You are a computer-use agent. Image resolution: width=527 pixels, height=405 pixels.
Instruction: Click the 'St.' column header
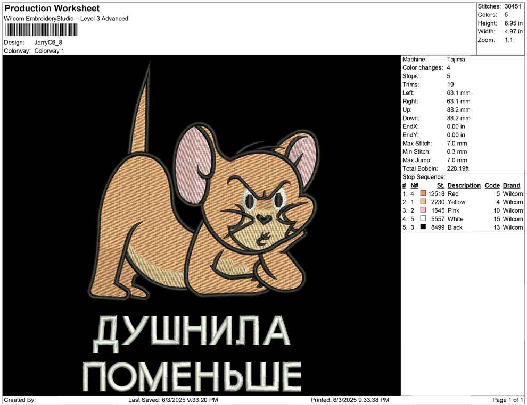441,185
